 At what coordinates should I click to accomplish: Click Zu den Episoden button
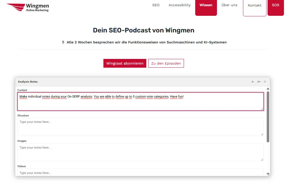pyautogui.click(x=166, y=63)
